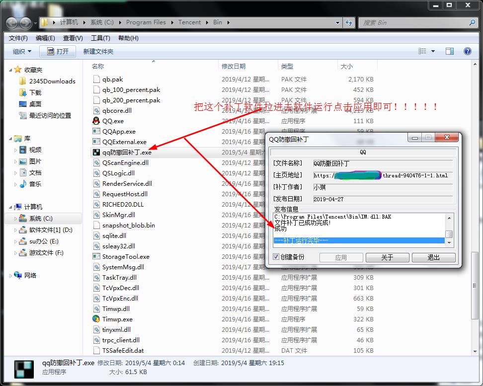Expand the 网络 tree node
Viewport: 483px width, 386px height.
[10, 275]
